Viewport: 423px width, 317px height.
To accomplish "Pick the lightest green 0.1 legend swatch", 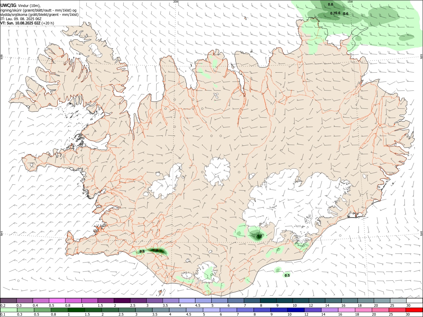I will click(9, 310).
